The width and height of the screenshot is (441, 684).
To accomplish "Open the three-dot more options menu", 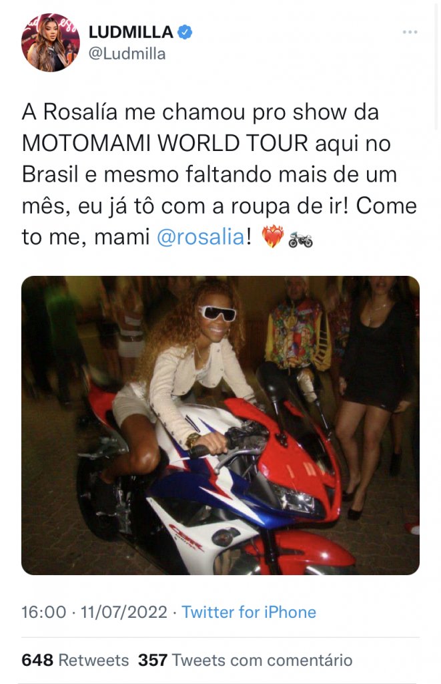I will [410, 32].
